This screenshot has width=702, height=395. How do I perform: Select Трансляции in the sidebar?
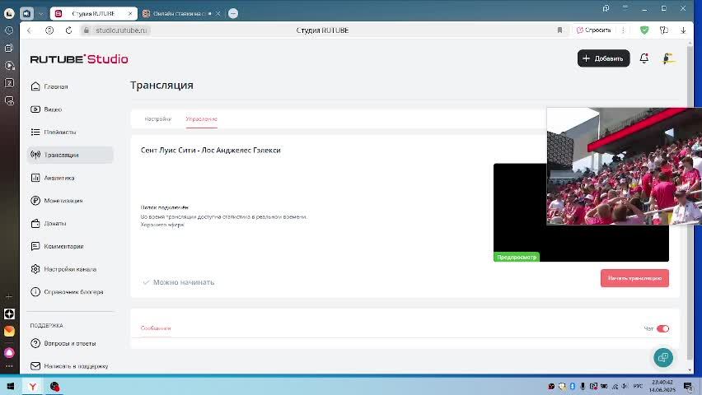70,155
